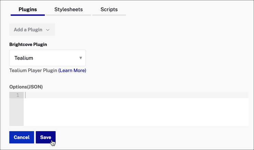The width and height of the screenshot is (254, 150).
Task: Click the gray underline beneath Scripts tab
Action: pyautogui.click(x=109, y=15)
